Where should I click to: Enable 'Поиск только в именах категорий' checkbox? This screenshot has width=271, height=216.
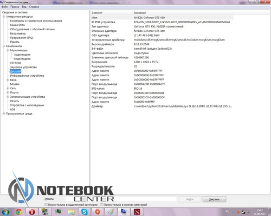(102, 205)
